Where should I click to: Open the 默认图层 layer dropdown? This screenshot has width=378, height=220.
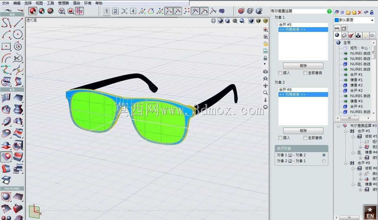[x=372, y=20]
